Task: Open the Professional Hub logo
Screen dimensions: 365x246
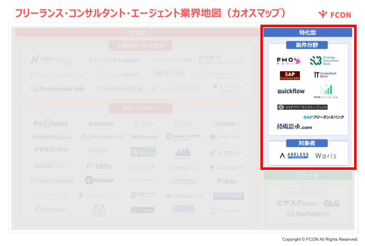Action: (57, 89)
